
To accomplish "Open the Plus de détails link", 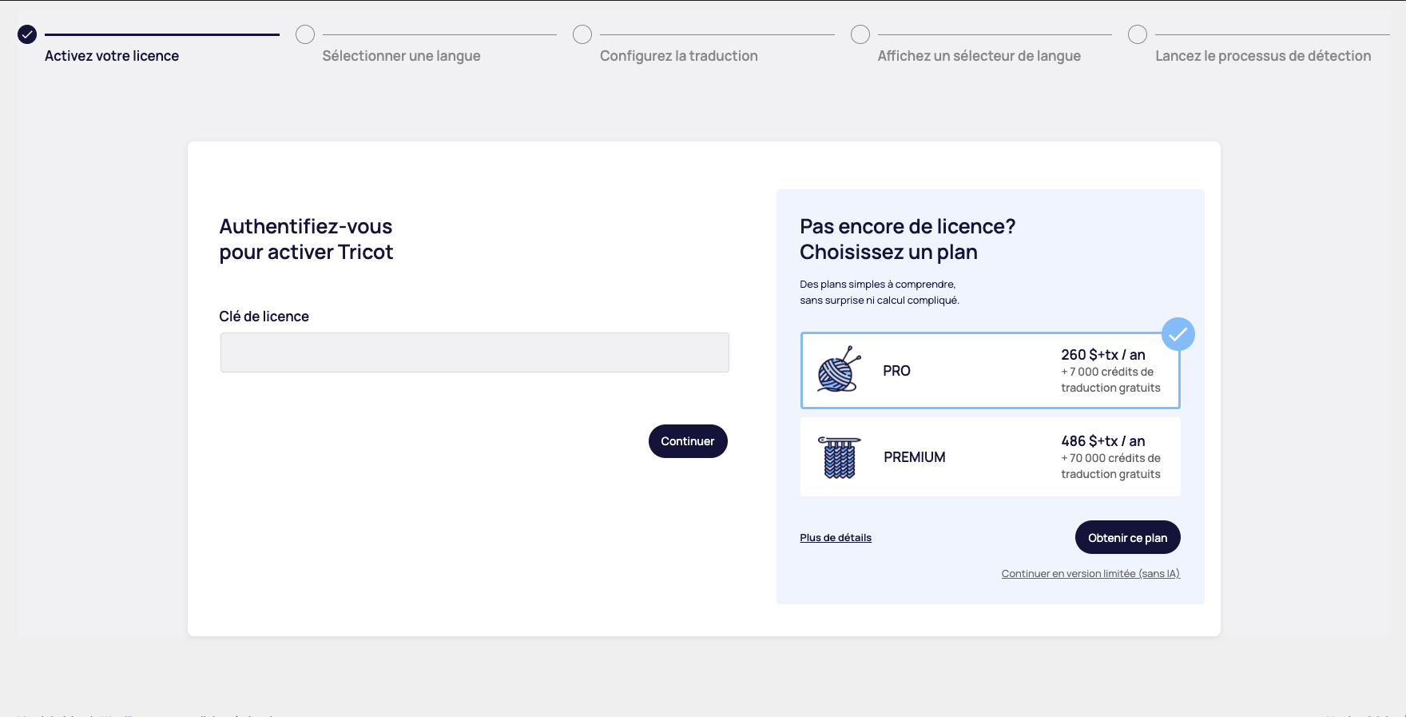I will click(836, 538).
